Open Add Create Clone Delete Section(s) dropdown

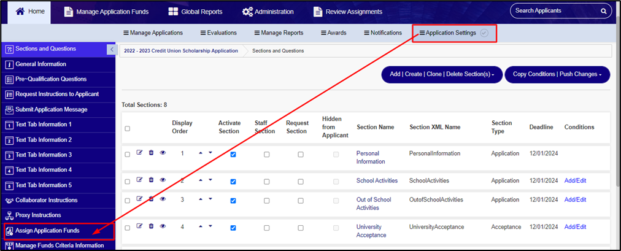[x=442, y=74]
